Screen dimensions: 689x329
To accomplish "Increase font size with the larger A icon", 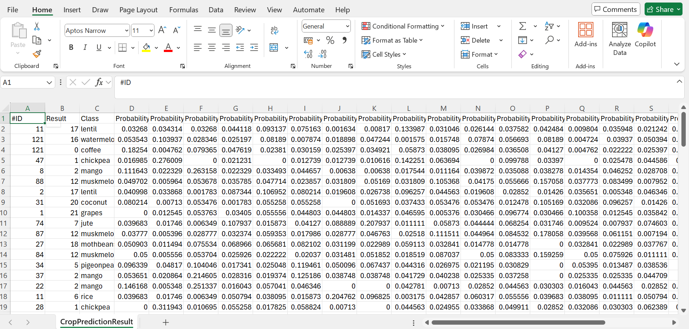I will [162, 30].
